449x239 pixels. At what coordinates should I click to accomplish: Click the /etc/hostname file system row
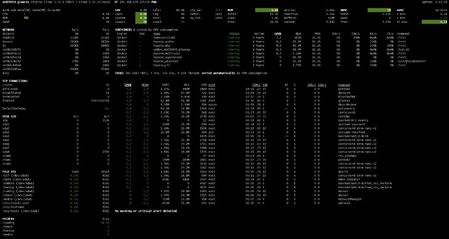(x=56, y=207)
